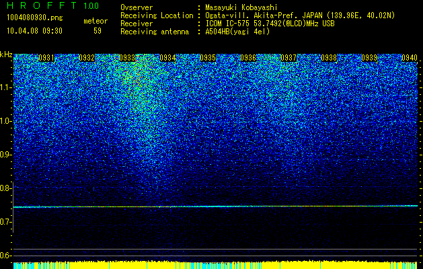
Task: Click the 0935 time marker
Action: (x=208, y=58)
